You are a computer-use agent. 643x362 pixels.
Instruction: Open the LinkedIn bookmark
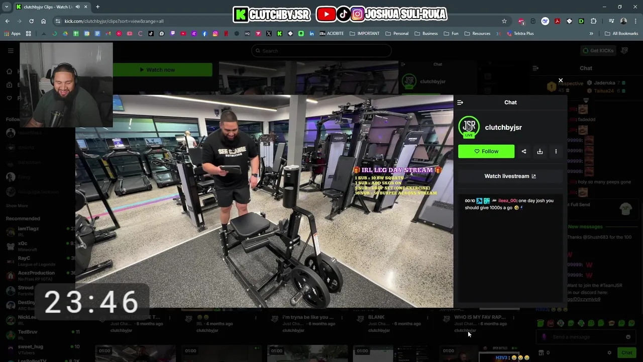pos(312,34)
